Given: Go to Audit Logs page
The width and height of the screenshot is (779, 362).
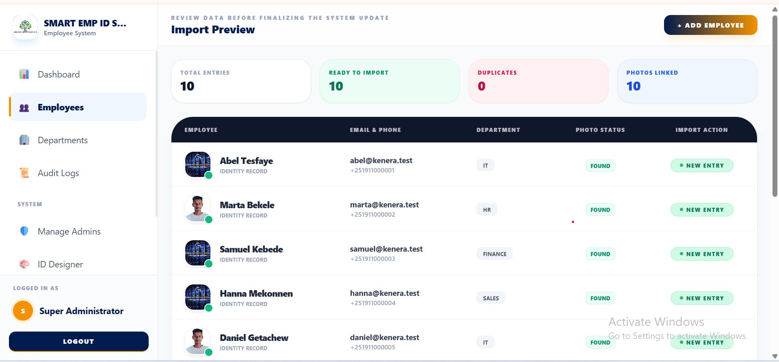Looking at the screenshot, I should (x=58, y=173).
